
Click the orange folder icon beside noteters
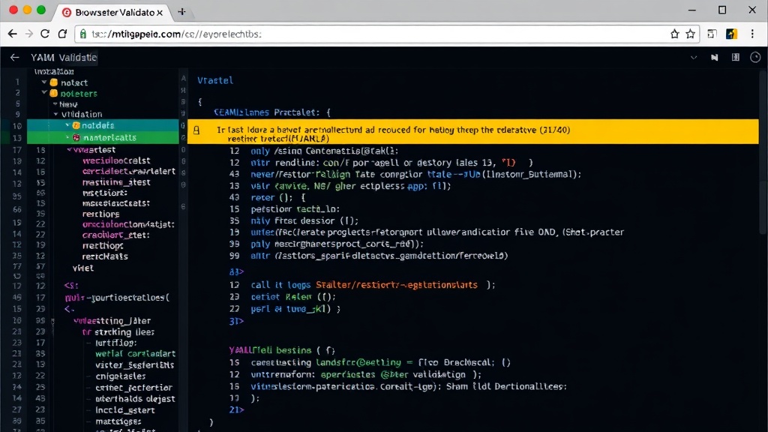pyautogui.click(x=54, y=93)
